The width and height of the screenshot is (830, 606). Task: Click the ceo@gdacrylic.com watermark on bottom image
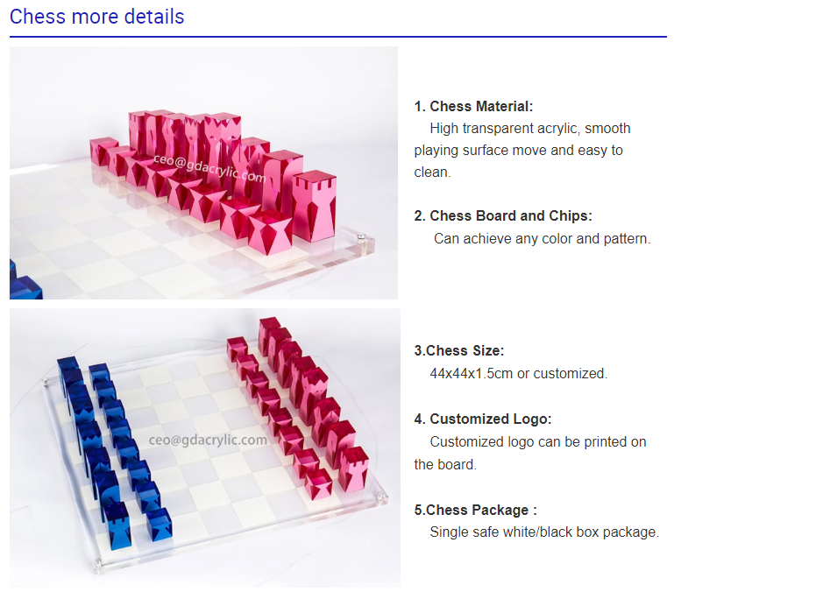208,440
